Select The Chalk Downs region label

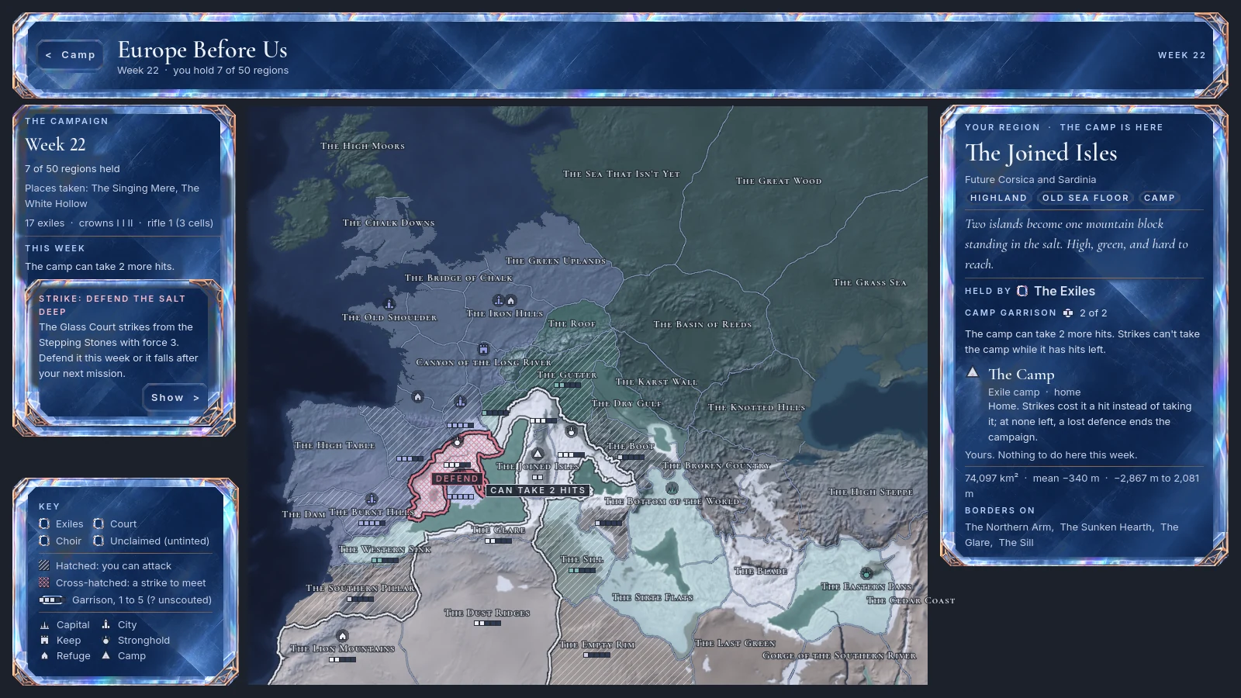389,223
